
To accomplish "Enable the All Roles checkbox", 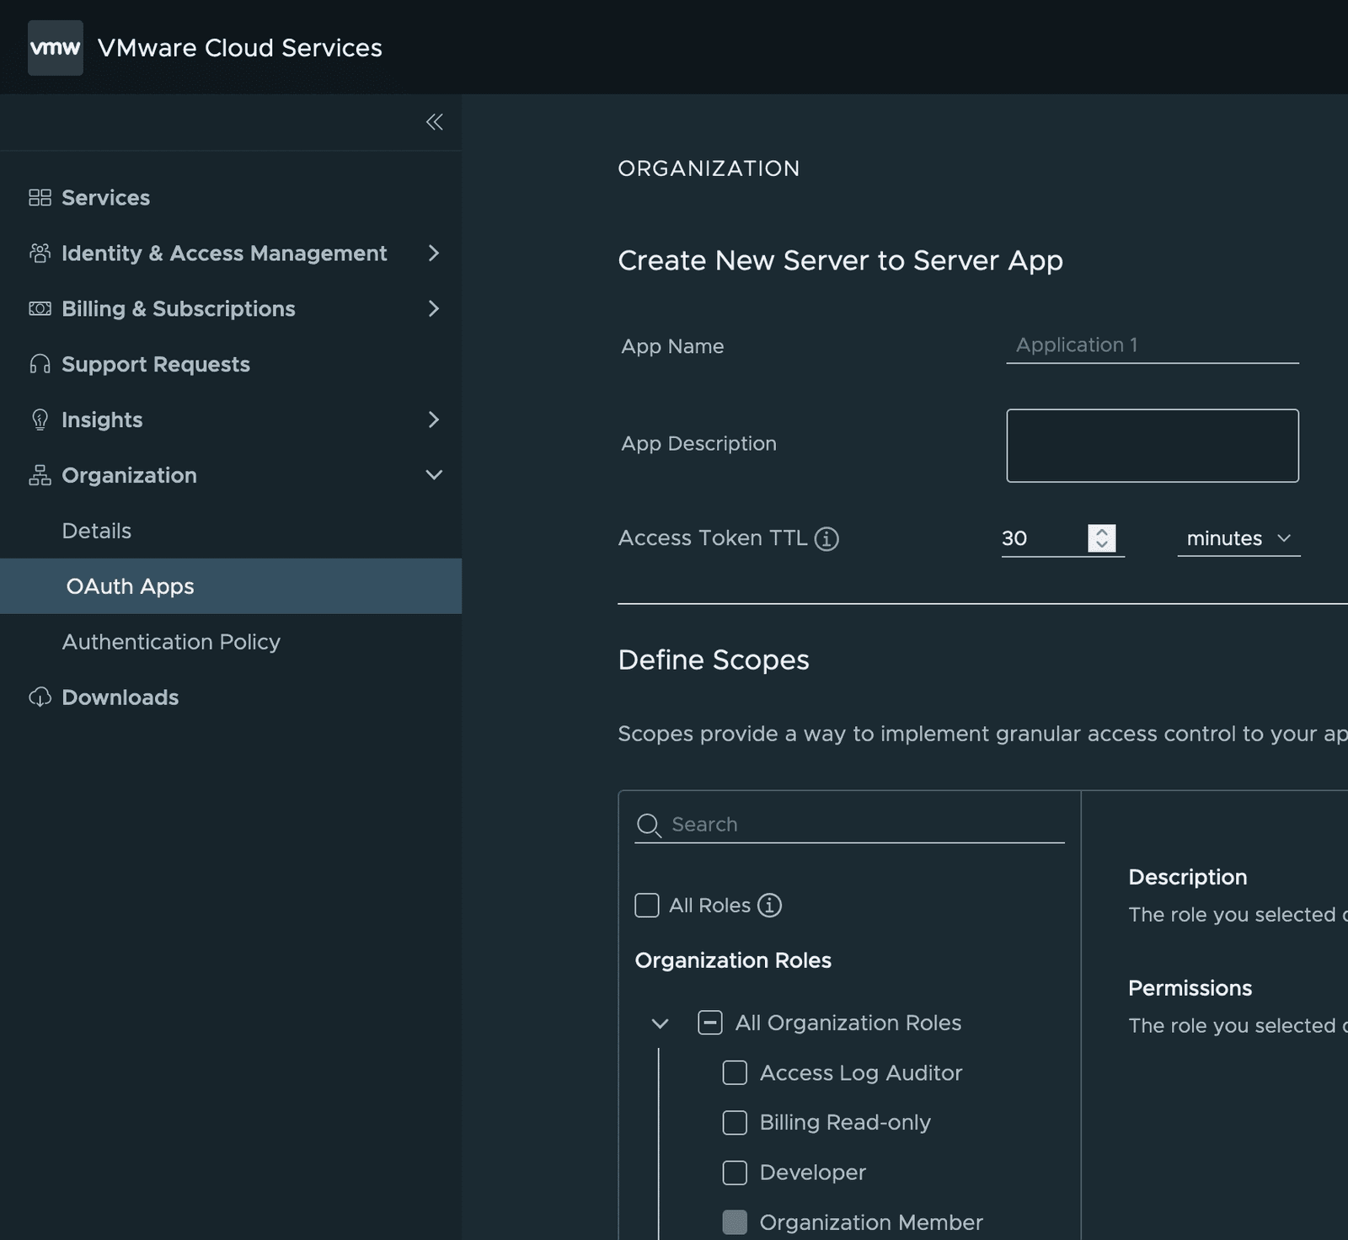I will pyautogui.click(x=647, y=905).
